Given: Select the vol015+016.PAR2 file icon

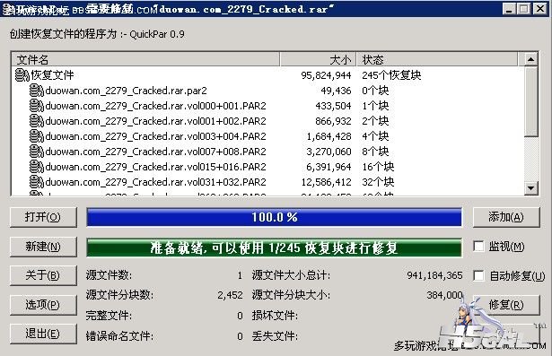Looking at the screenshot, I should pyautogui.click(x=37, y=167).
